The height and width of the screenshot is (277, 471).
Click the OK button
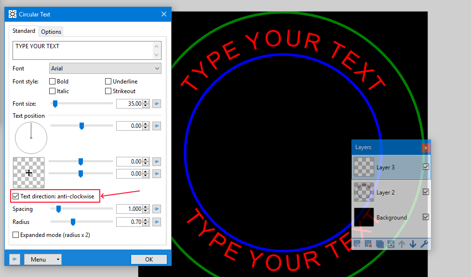click(149, 259)
